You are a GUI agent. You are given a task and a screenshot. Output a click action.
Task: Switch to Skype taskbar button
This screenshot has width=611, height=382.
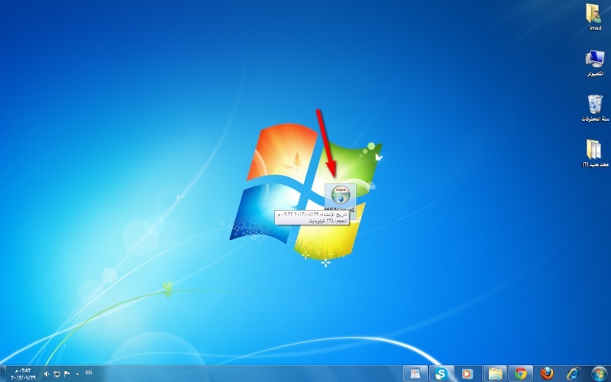coord(441,374)
